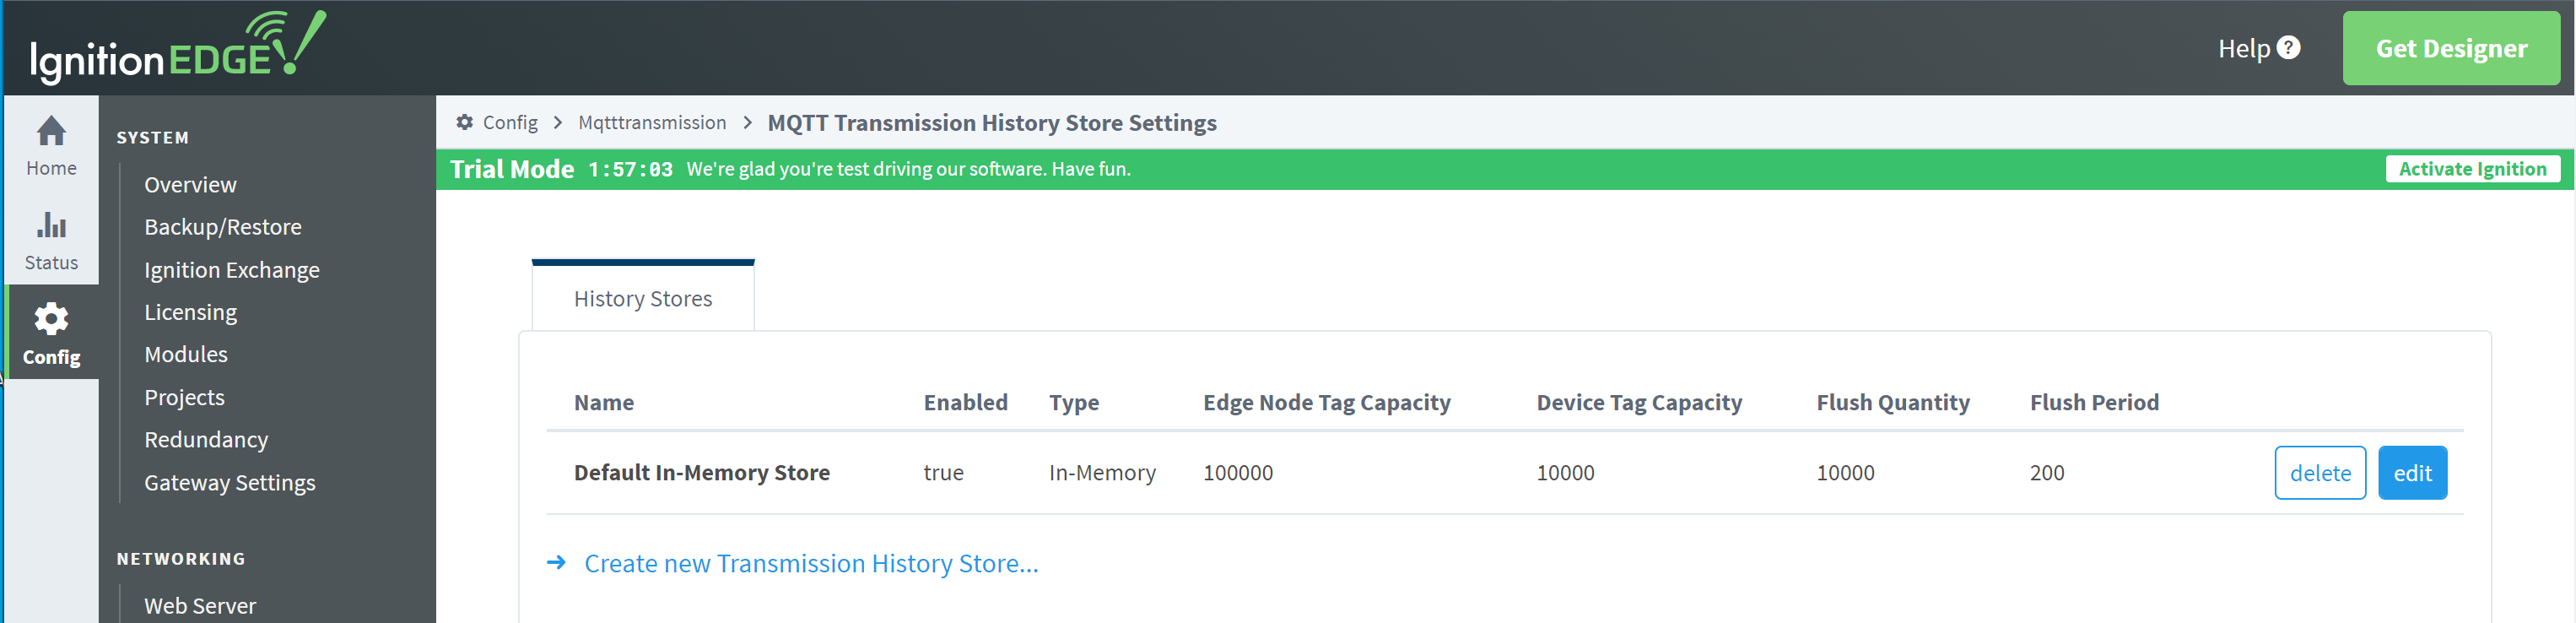Click the Device Tag Capacity header
Image resolution: width=2576 pixels, height=623 pixels.
pos(1639,403)
